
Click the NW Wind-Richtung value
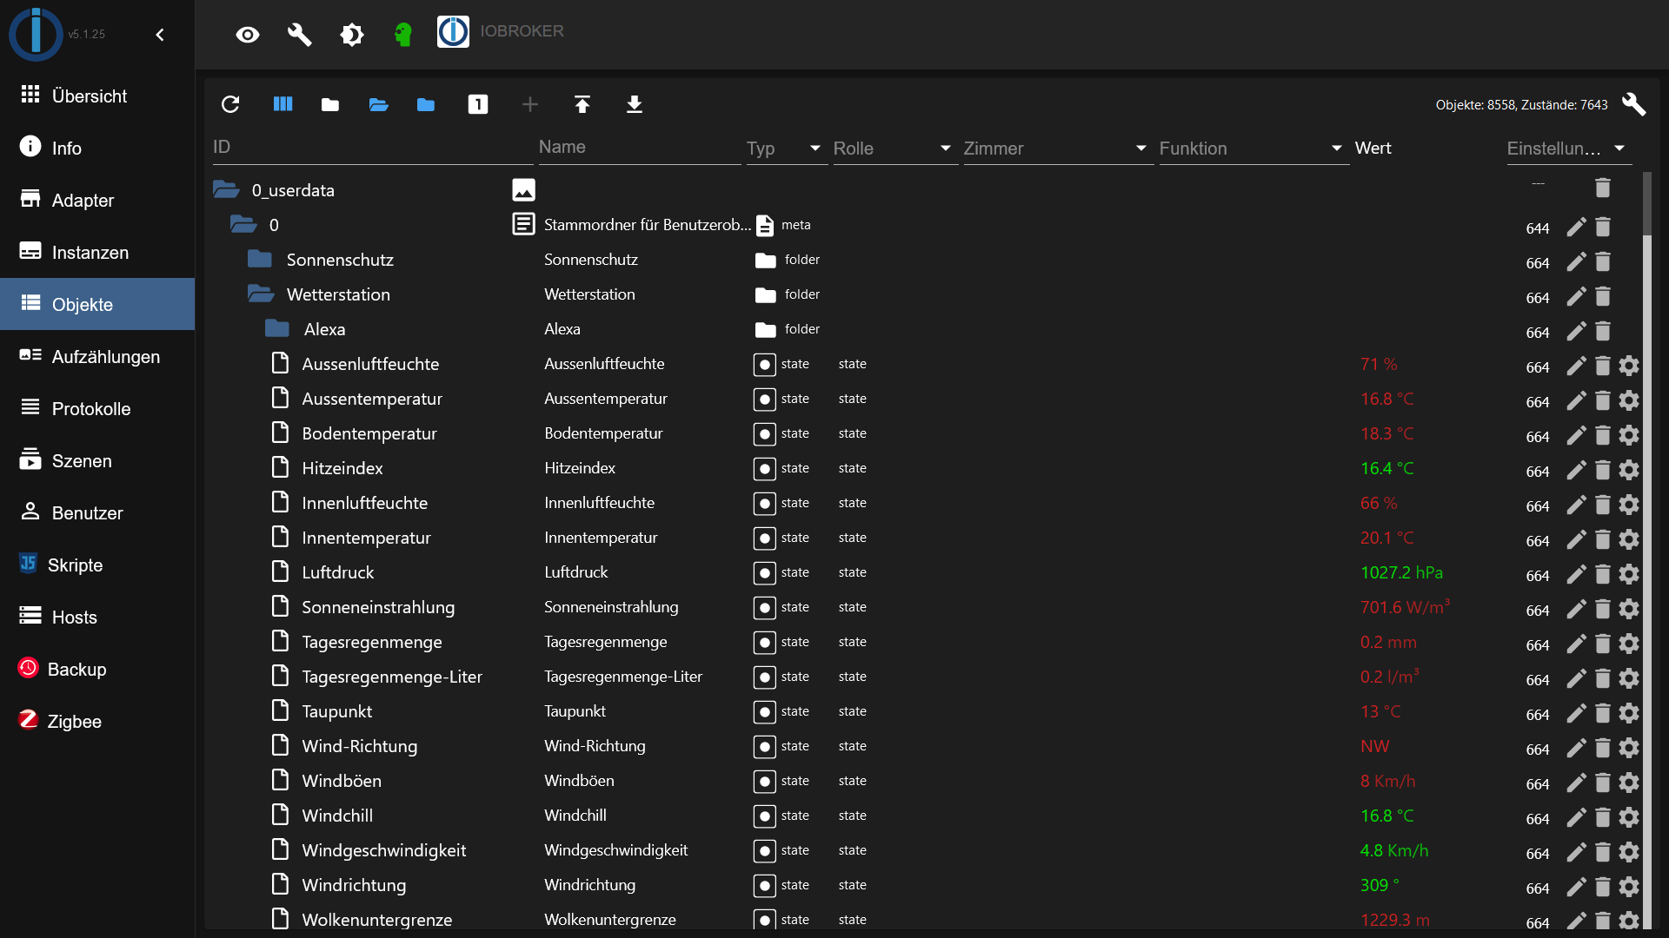1374,746
